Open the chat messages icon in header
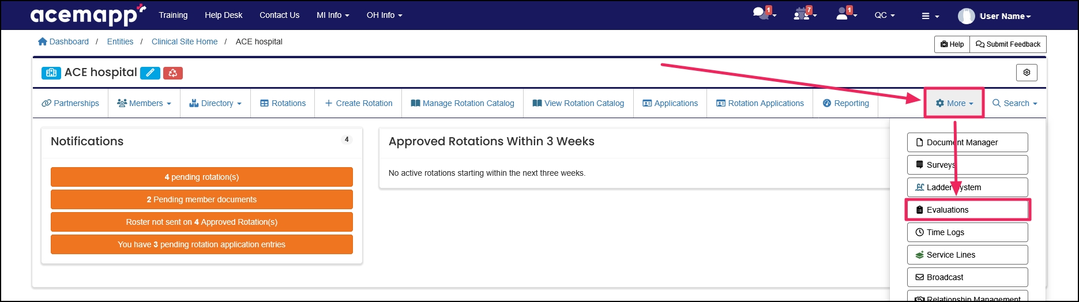The height and width of the screenshot is (302, 1079). click(x=764, y=14)
